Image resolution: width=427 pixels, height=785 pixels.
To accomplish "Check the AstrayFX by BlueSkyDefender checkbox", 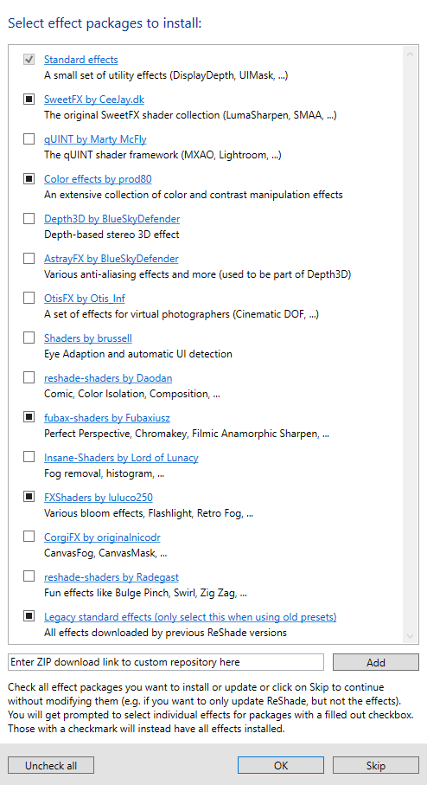I will [29, 258].
